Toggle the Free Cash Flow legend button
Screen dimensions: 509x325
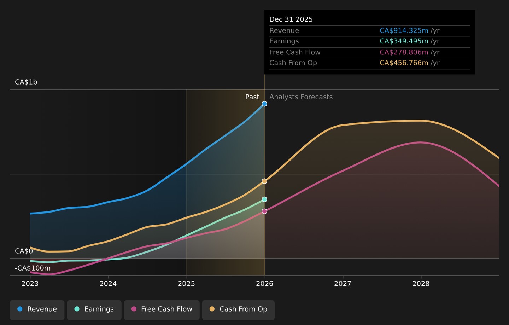pyautogui.click(x=162, y=310)
